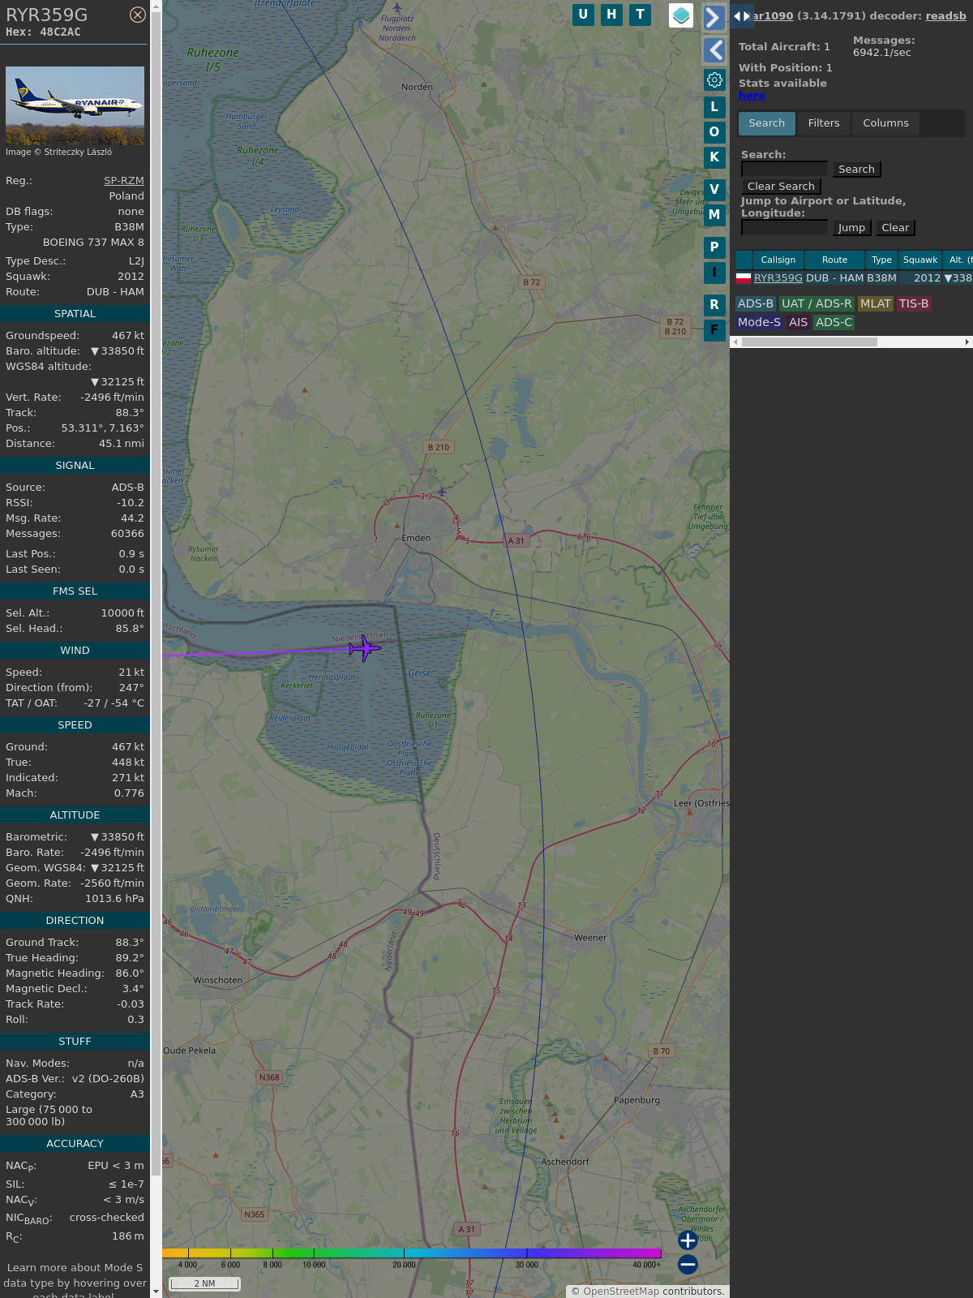Click the 2 NM map scale indicator
This screenshot has width=973, height=1298.
click(204, 1283)
